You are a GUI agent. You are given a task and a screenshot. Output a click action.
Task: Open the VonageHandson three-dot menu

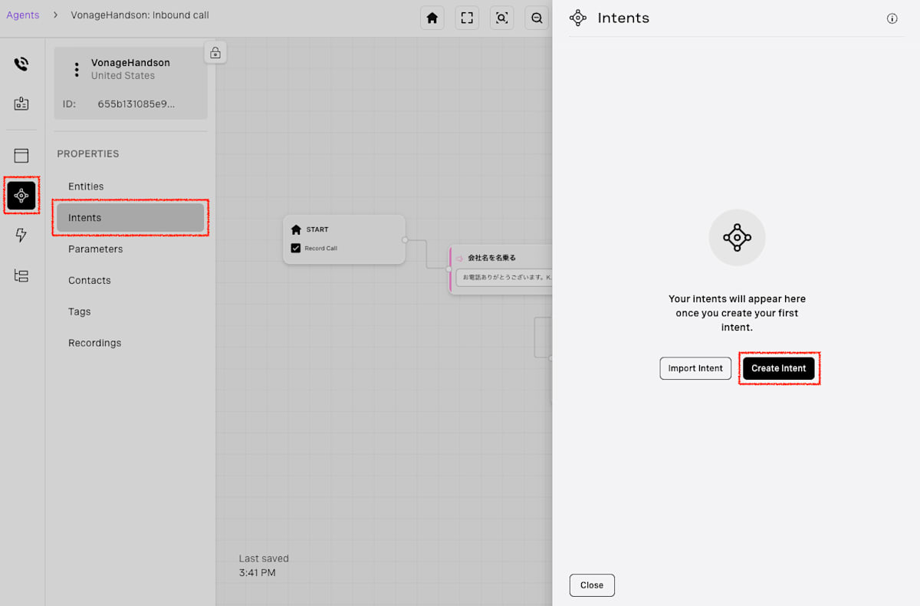(x=77, y=69)
